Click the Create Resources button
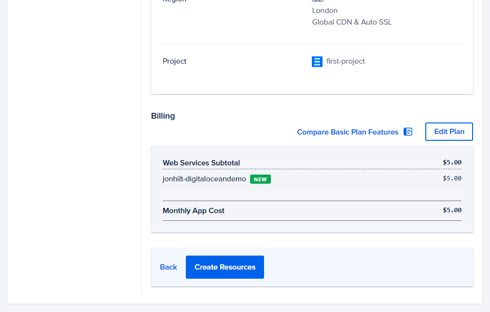The image size is (490, 312). click(x=224, y=267)
